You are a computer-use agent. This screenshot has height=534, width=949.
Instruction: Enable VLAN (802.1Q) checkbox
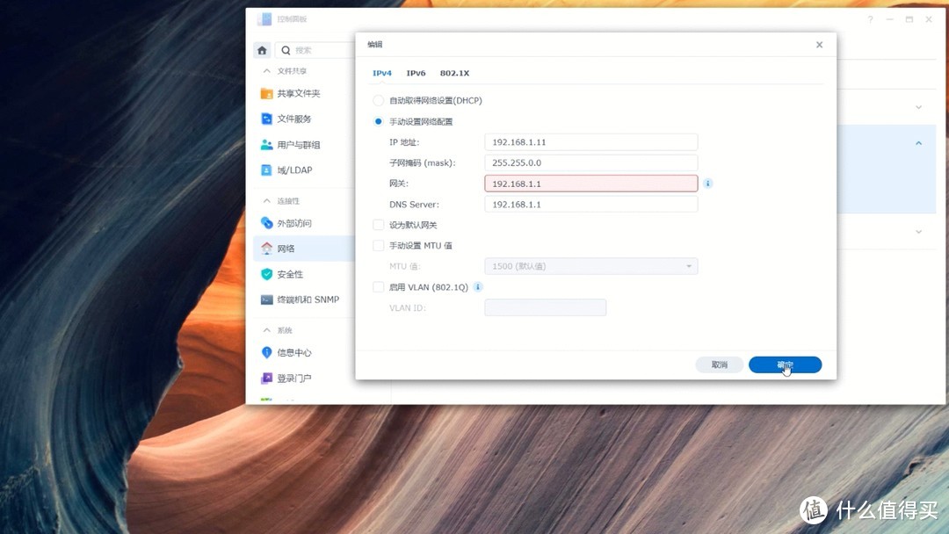pyautogui.click(x=378, y=286)
